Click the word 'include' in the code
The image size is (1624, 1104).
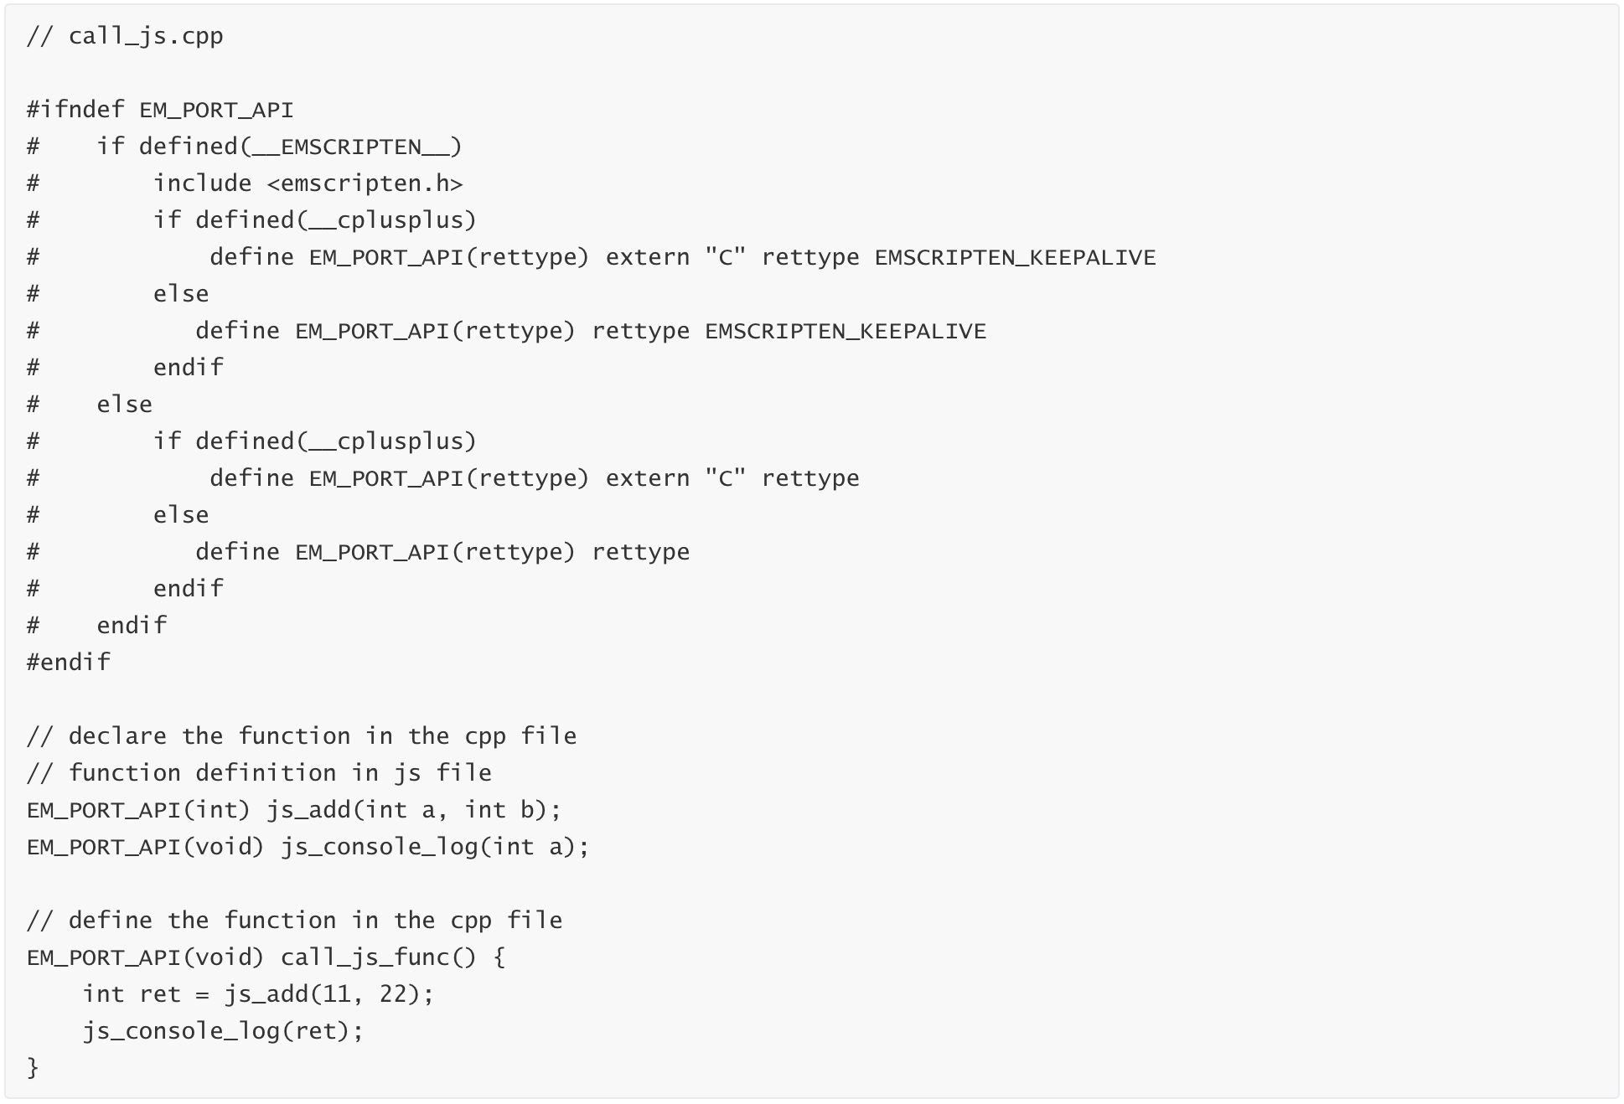(202, 183)
